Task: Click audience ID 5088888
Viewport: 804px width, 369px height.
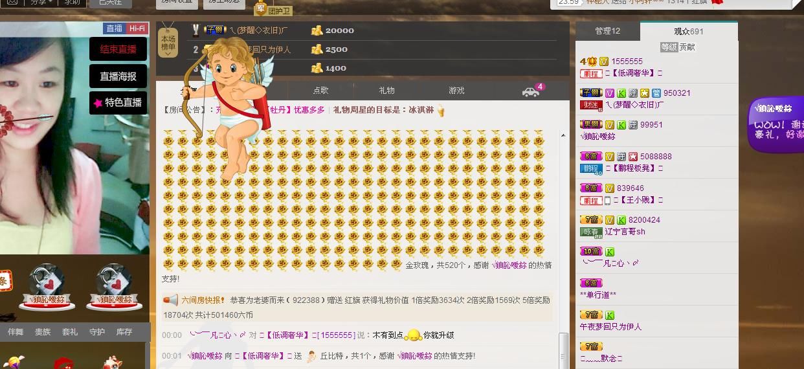Action: (656, 157)
